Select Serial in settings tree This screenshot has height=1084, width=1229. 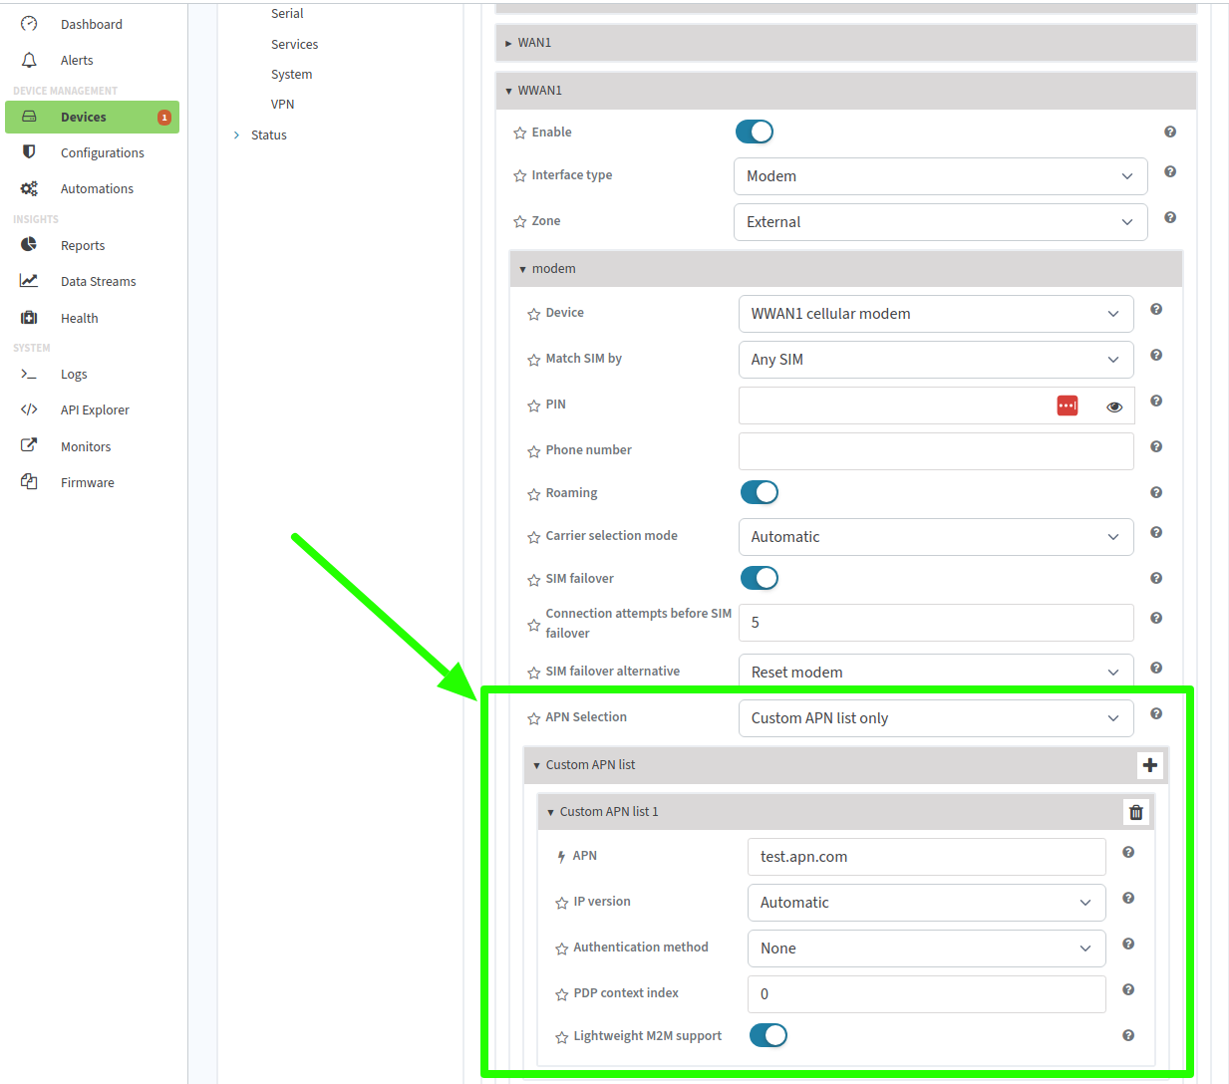pyautogui.click(x=287, y=13)
